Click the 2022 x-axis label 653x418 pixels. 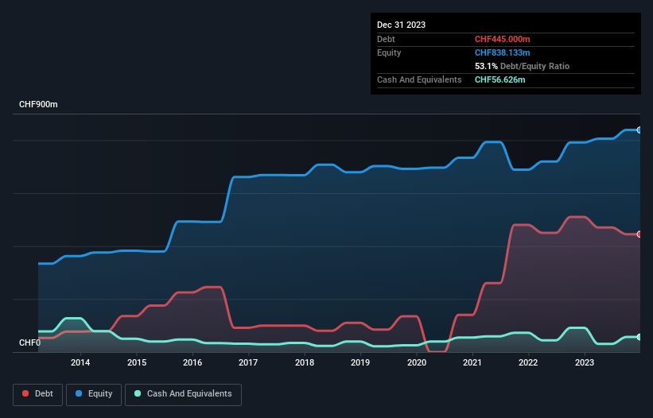click(x=528, y=362)
